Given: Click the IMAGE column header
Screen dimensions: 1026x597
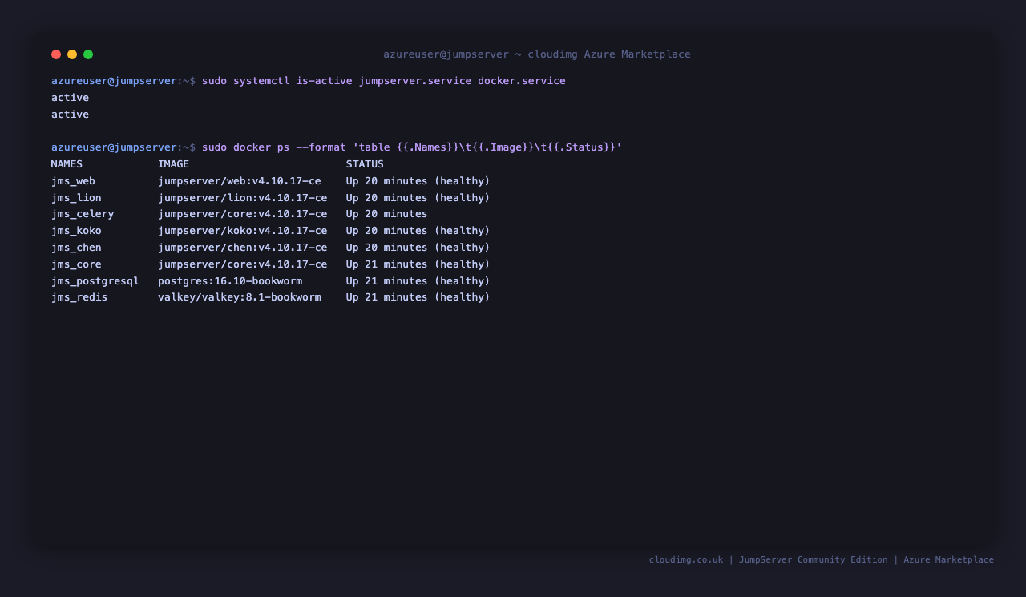Looking at the screenshot, I should (x=174, y=164).
